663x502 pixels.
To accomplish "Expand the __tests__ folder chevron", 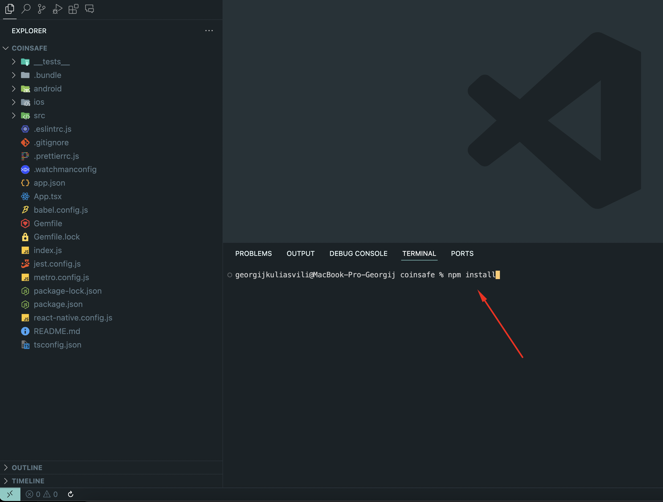I will coord(14,62).
